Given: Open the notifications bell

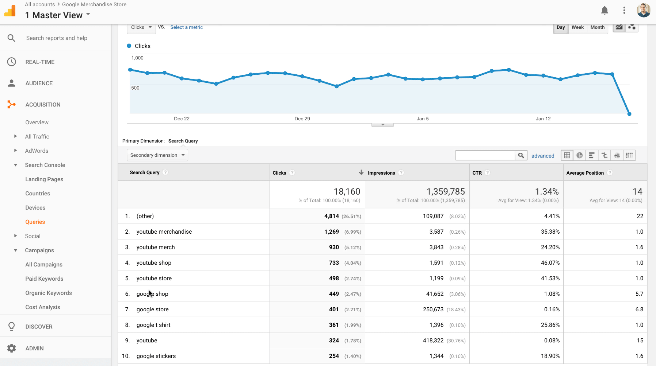Looking at the screenshot, I should (604, 11).
